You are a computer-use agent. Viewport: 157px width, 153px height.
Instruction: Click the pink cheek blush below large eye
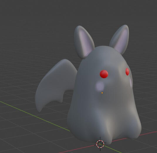click(x=100, y=86)
